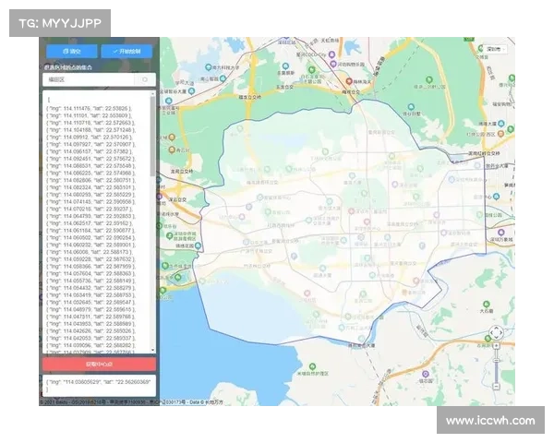This screenshot has width=554, height=443.
Task: Click the map zoom level slider handle
Action: click(497, 360)
